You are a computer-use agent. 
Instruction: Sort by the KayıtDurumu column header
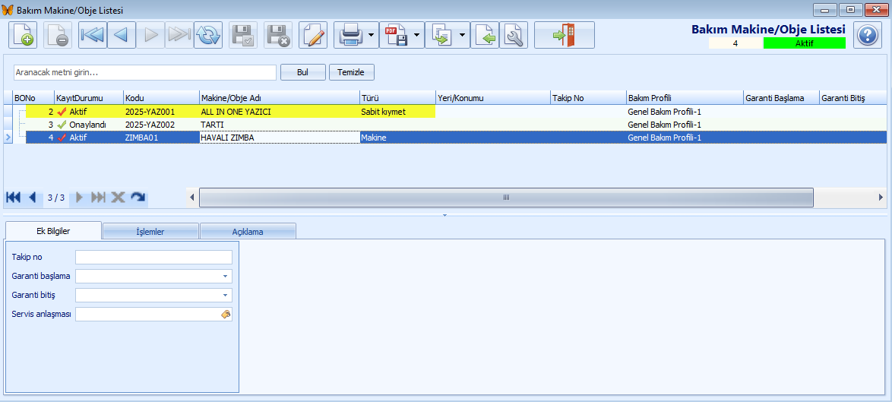(89, 98)
